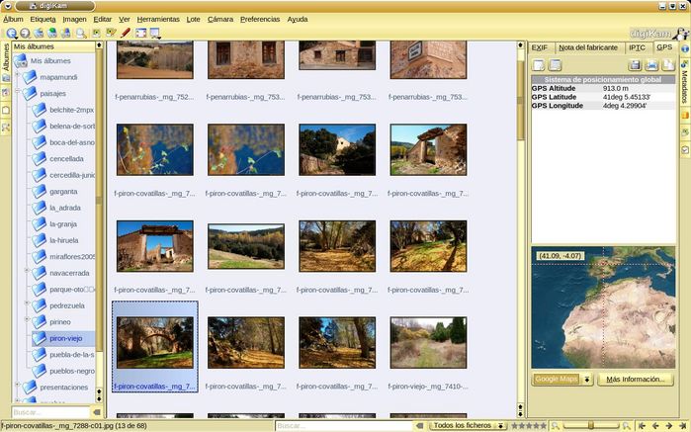Select the f-piron-viejo-_mg_7410 thumbnail

pos(428,342)
